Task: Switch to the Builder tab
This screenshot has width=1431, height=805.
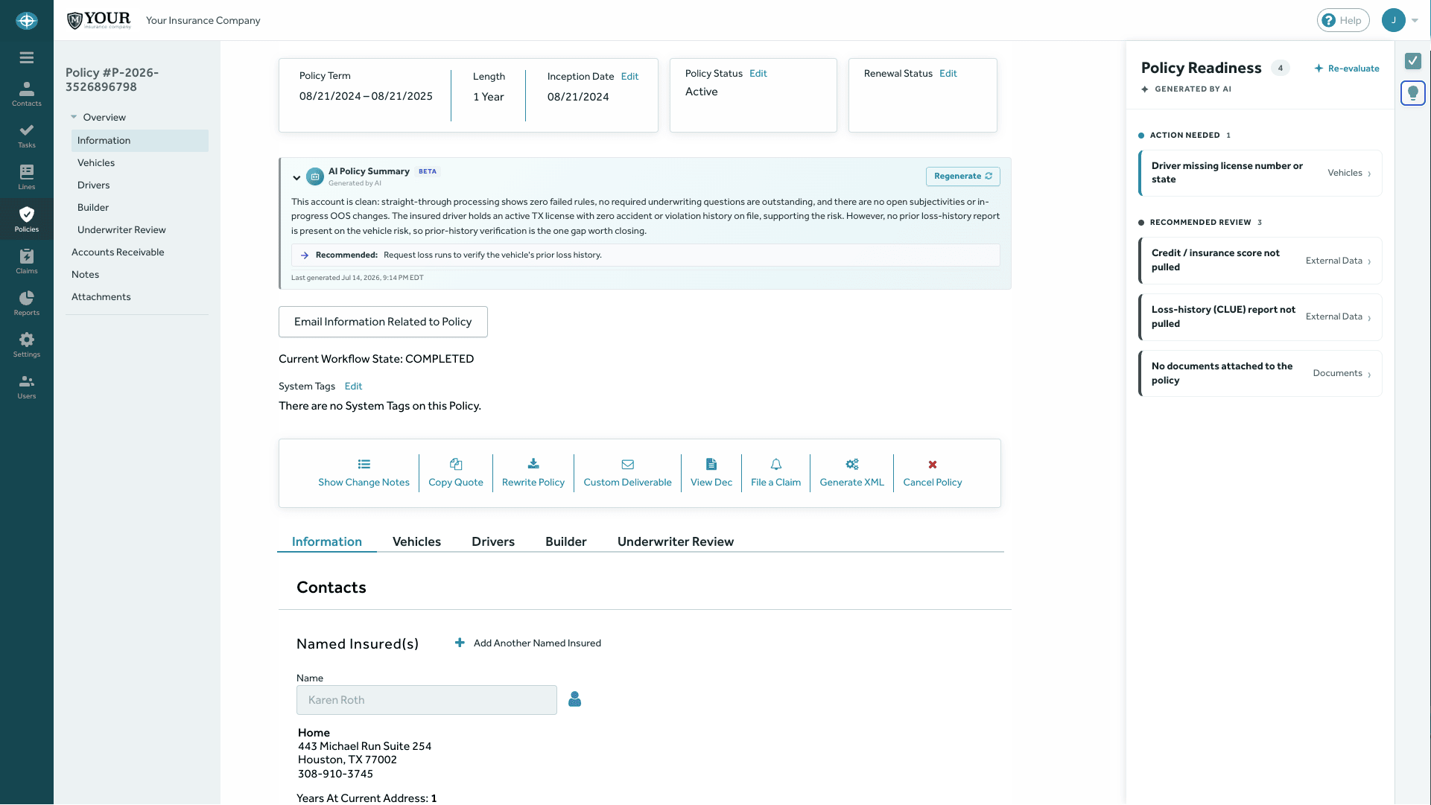Action: click(566, 541)
